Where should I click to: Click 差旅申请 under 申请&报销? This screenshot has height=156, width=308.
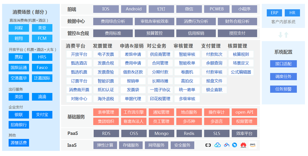coord(133,54)
